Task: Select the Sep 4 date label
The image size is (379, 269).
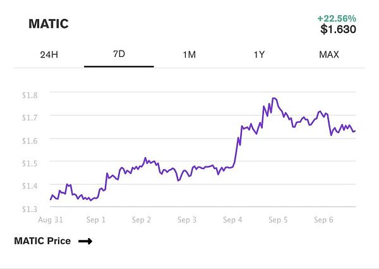Action: [232, 220]
